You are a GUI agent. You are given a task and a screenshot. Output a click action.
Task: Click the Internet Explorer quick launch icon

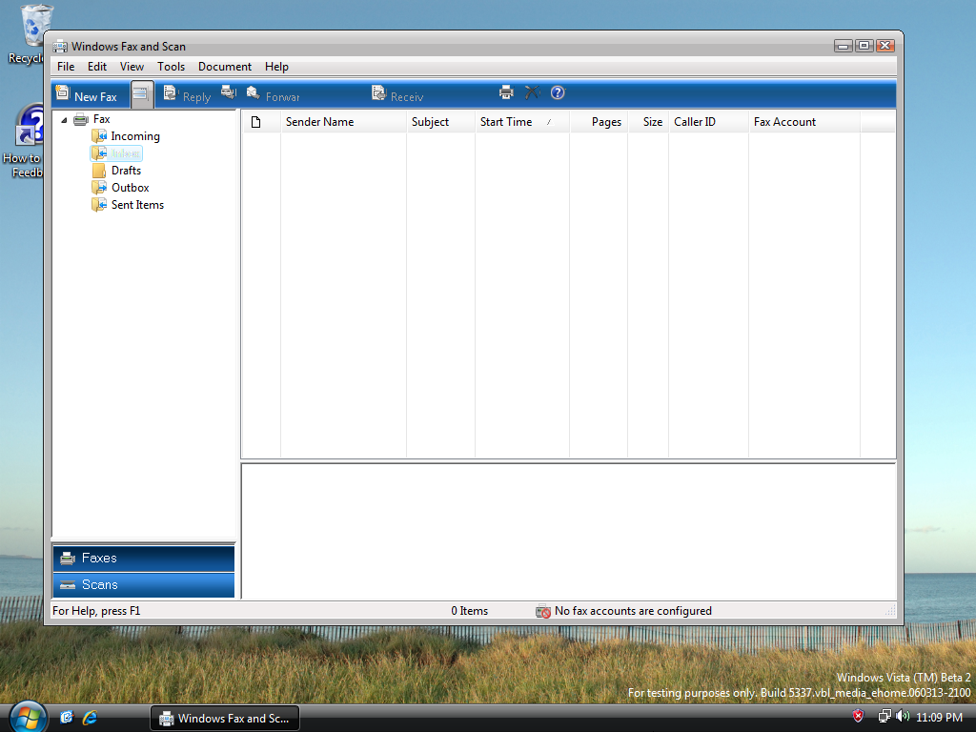pyautogui.click(x=91, y=718)
